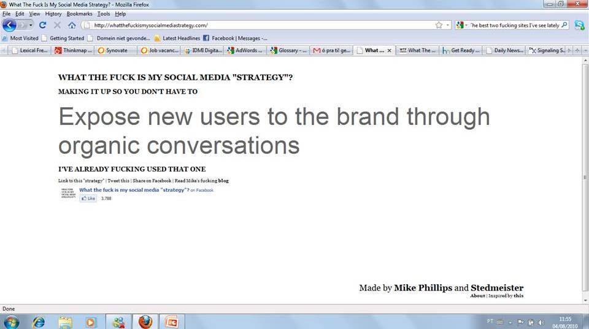Open the About link in footer
Image resolution: width=589 pixels, height=329 pixels.
pos(477,296)
